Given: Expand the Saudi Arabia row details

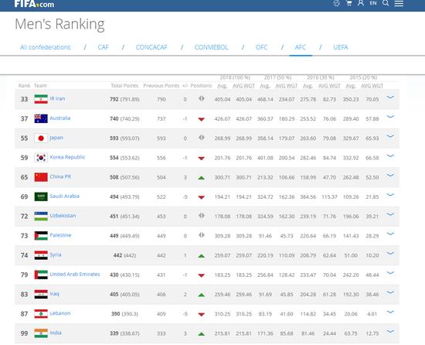Looking at the screenshot, I should (390, 195).
